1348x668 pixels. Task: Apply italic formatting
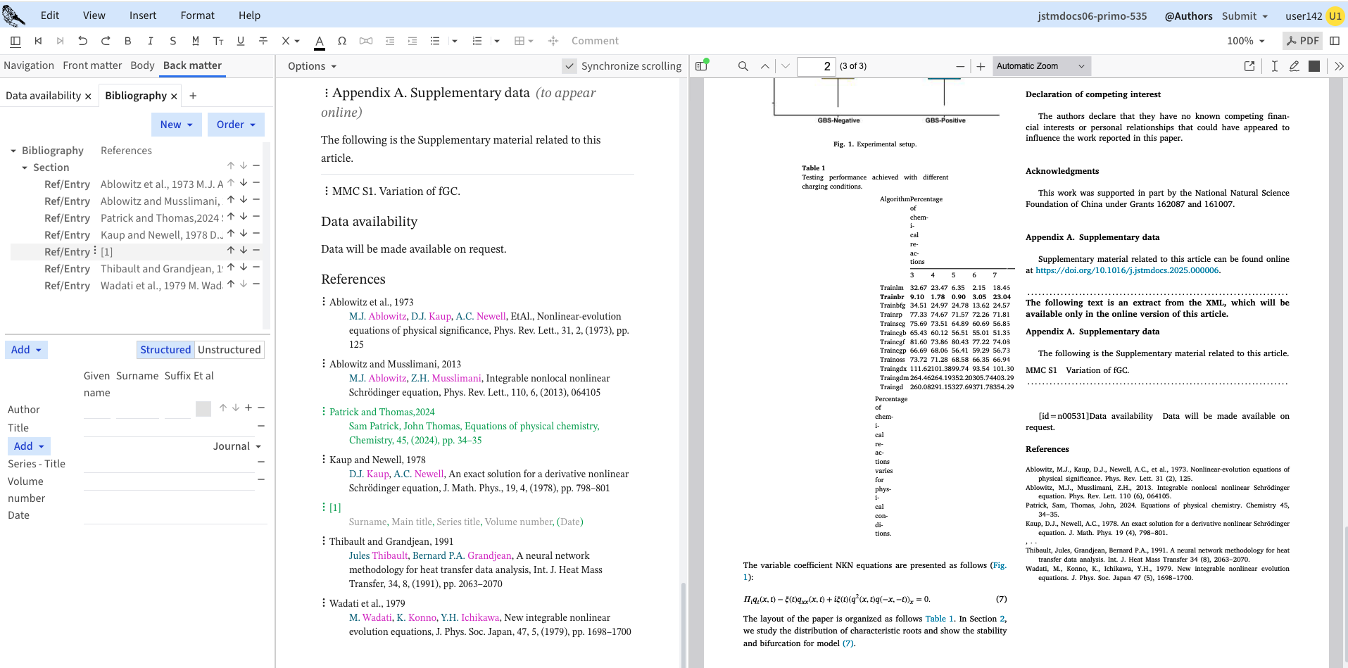pyautogui.click(x=150, y=41)
